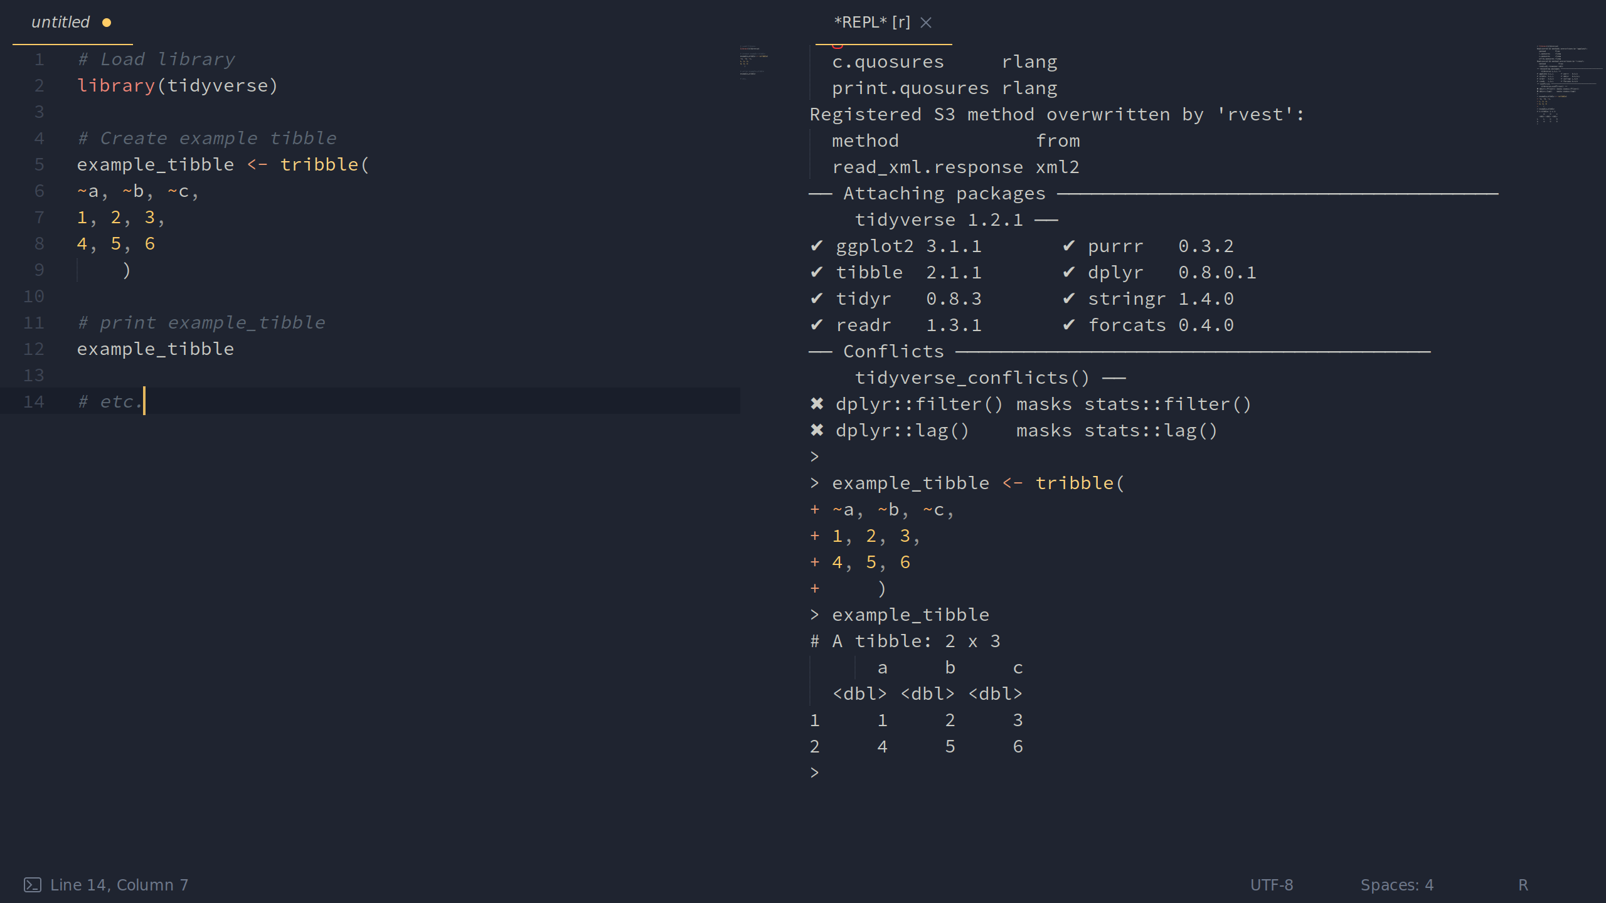Click the '# etc.' comment on line 14
1606x903 pixels.
coord(109,401)
